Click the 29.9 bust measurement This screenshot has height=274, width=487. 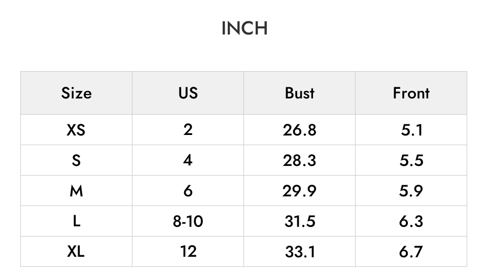[299, 190]
